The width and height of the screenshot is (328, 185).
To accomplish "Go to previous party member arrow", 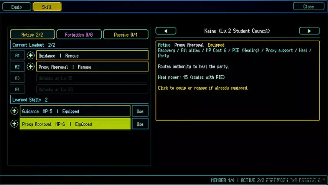I will [166, 31].
